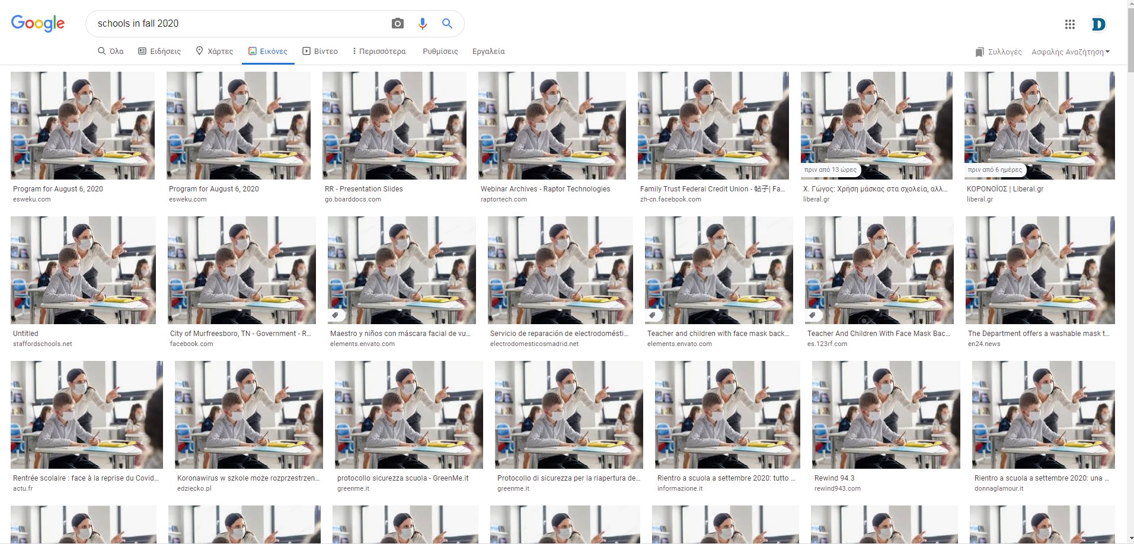Switch to the Ειδήσεις tab
This screenshot has height=544, width=1134.
[159, 52]
